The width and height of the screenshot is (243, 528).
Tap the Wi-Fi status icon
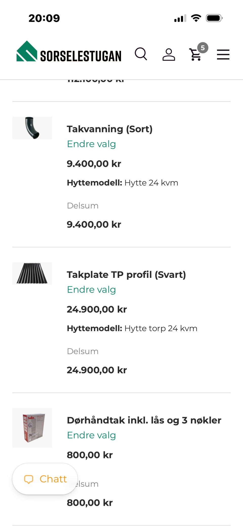[196, 18]
